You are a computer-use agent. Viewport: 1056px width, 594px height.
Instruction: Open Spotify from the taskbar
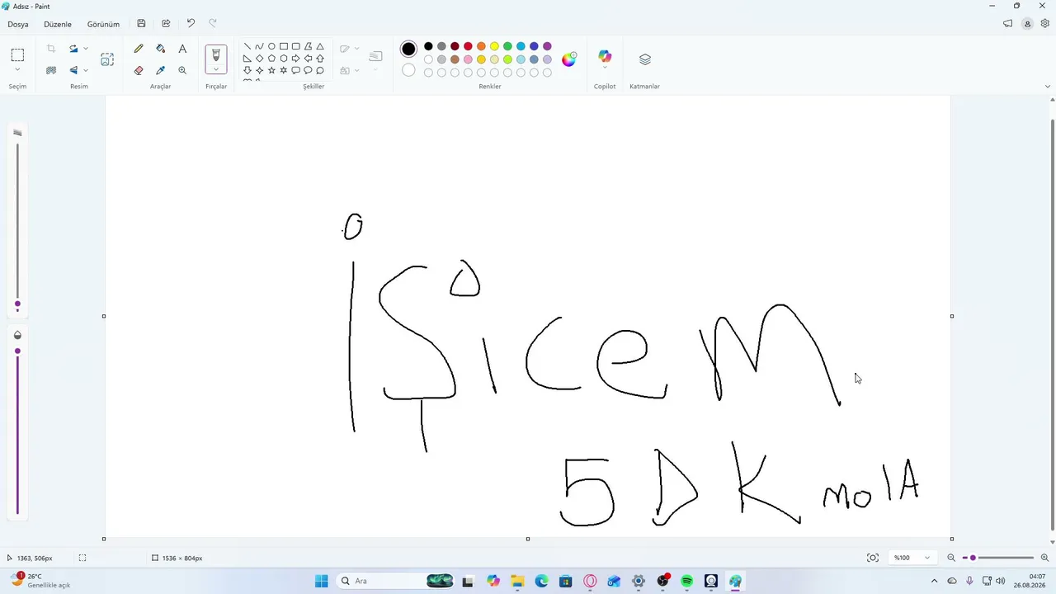click(686, 581)
